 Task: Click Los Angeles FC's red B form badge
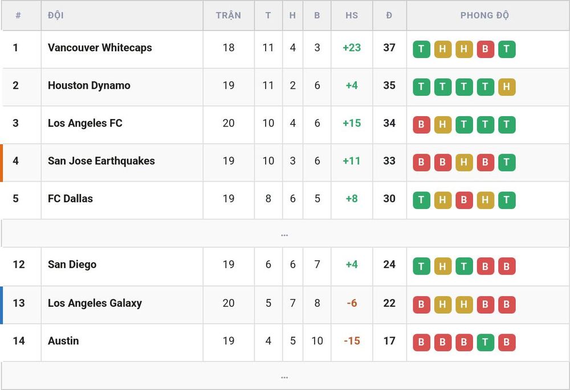click(x=421, y=125)
